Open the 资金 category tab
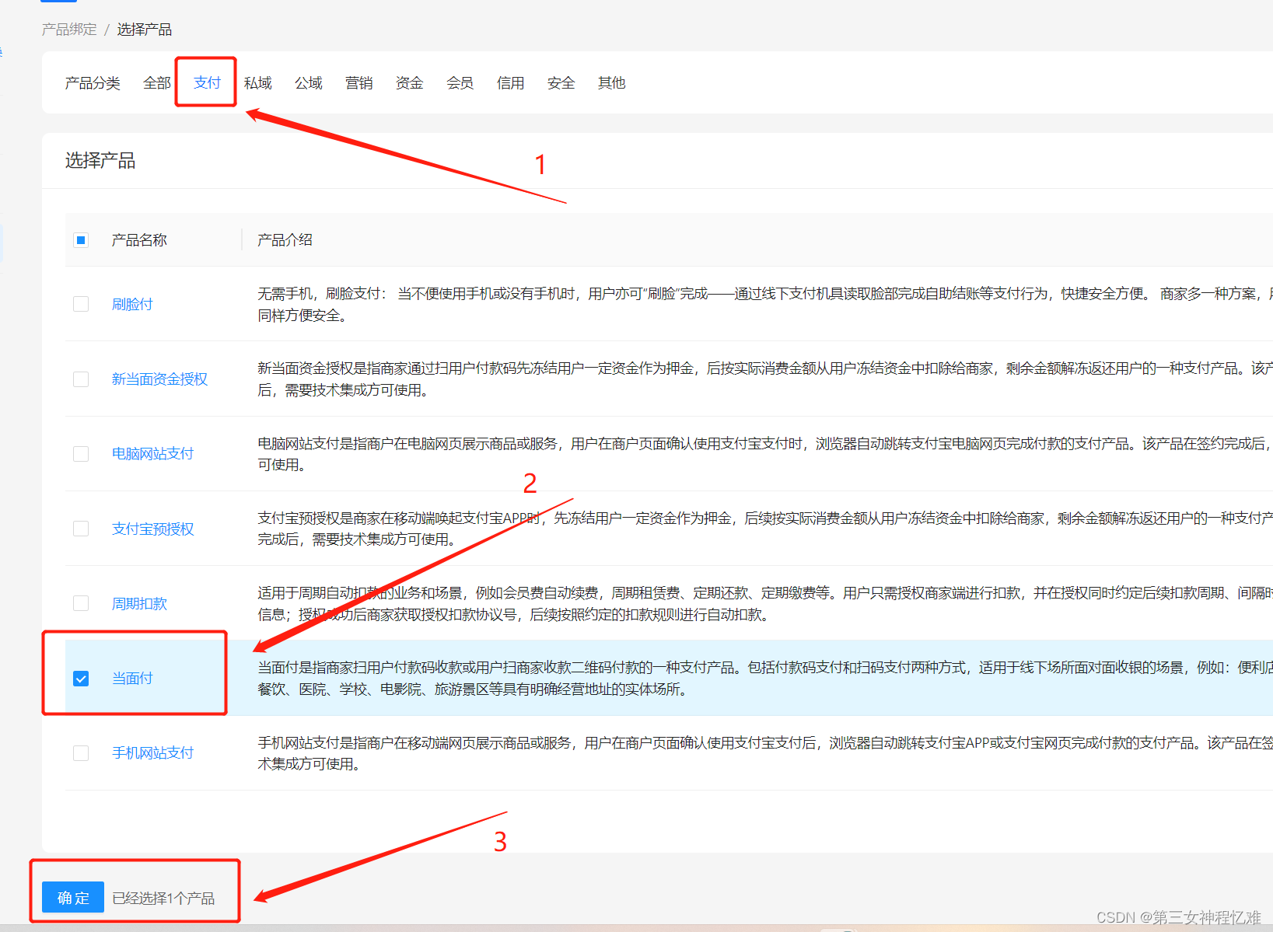This screenshot has width=1273, height=932. [x=409, y=83]
